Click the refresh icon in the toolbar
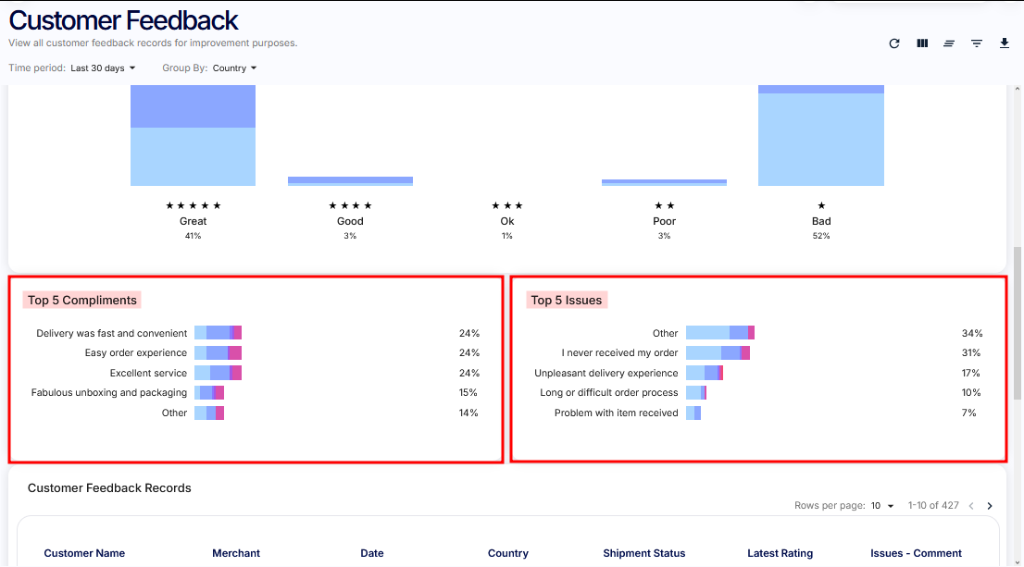 coord(894,43)
